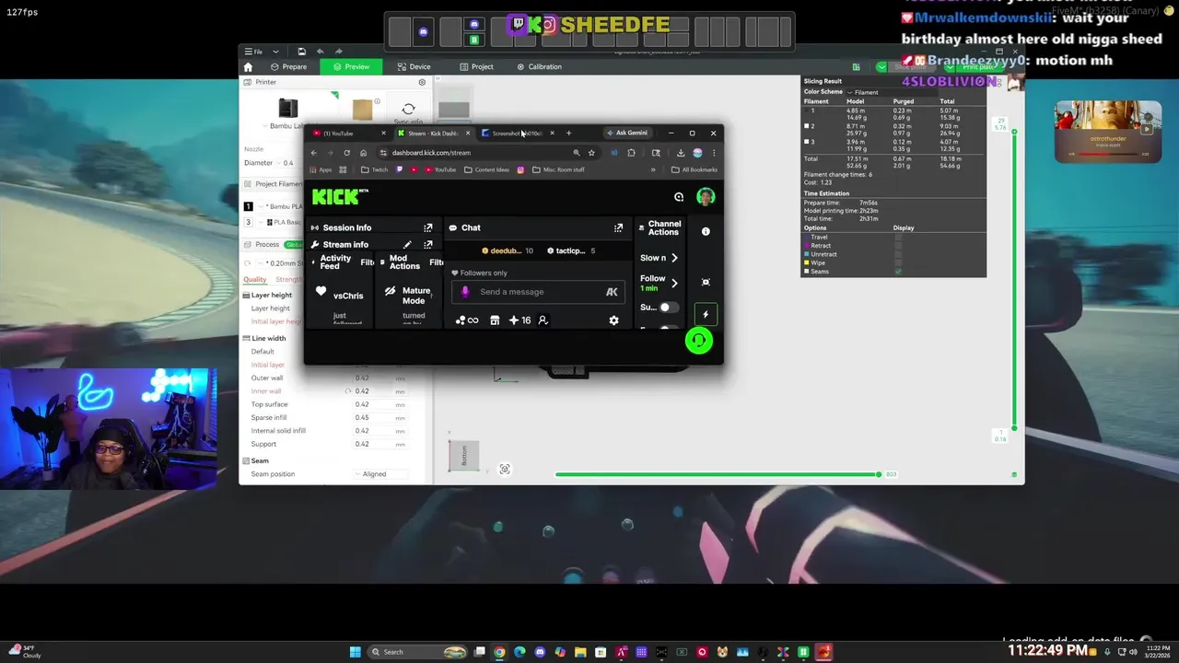
Task: Pop out the Session Info panel
Action: [428, 227]
